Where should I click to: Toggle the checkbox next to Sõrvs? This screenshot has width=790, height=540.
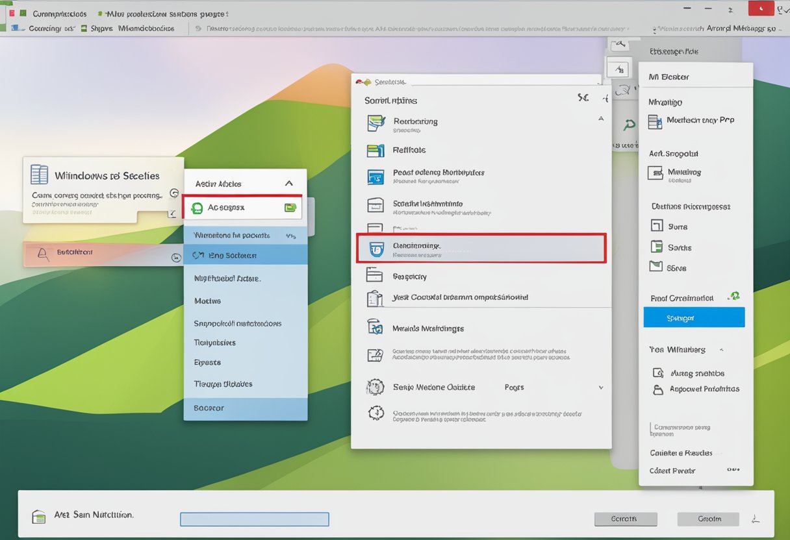click(x=656, y=267)
